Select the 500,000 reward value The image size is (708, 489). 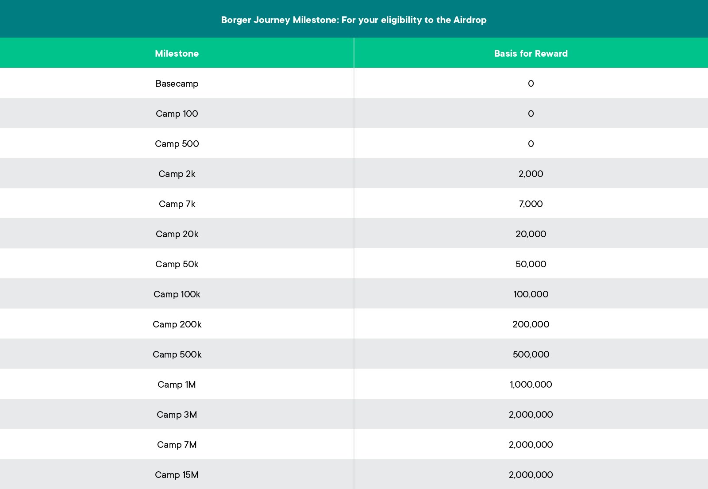pos(531,354)
